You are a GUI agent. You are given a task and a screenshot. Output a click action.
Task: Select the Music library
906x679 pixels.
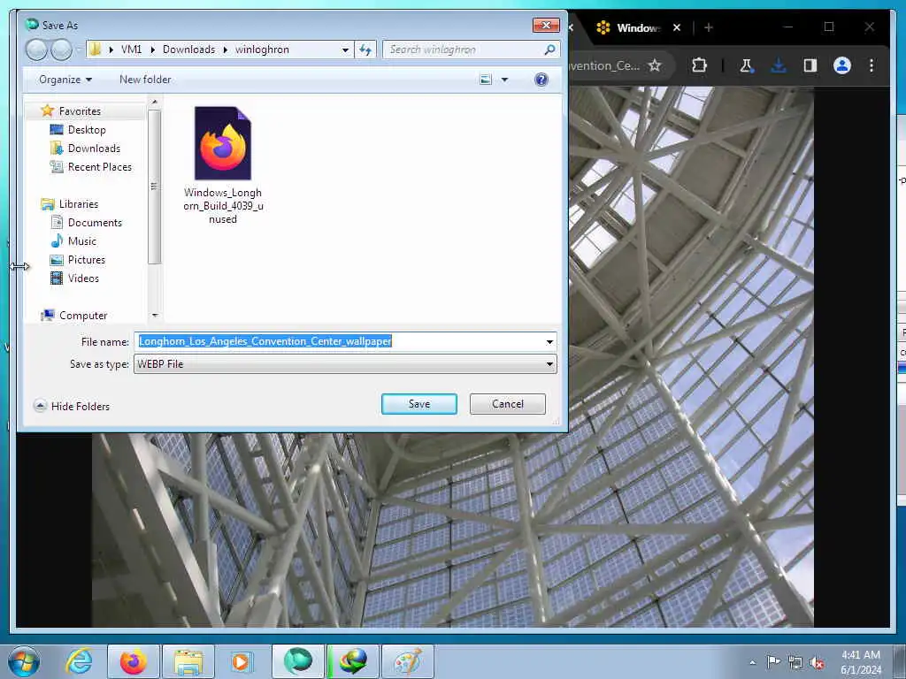point(82,240)
